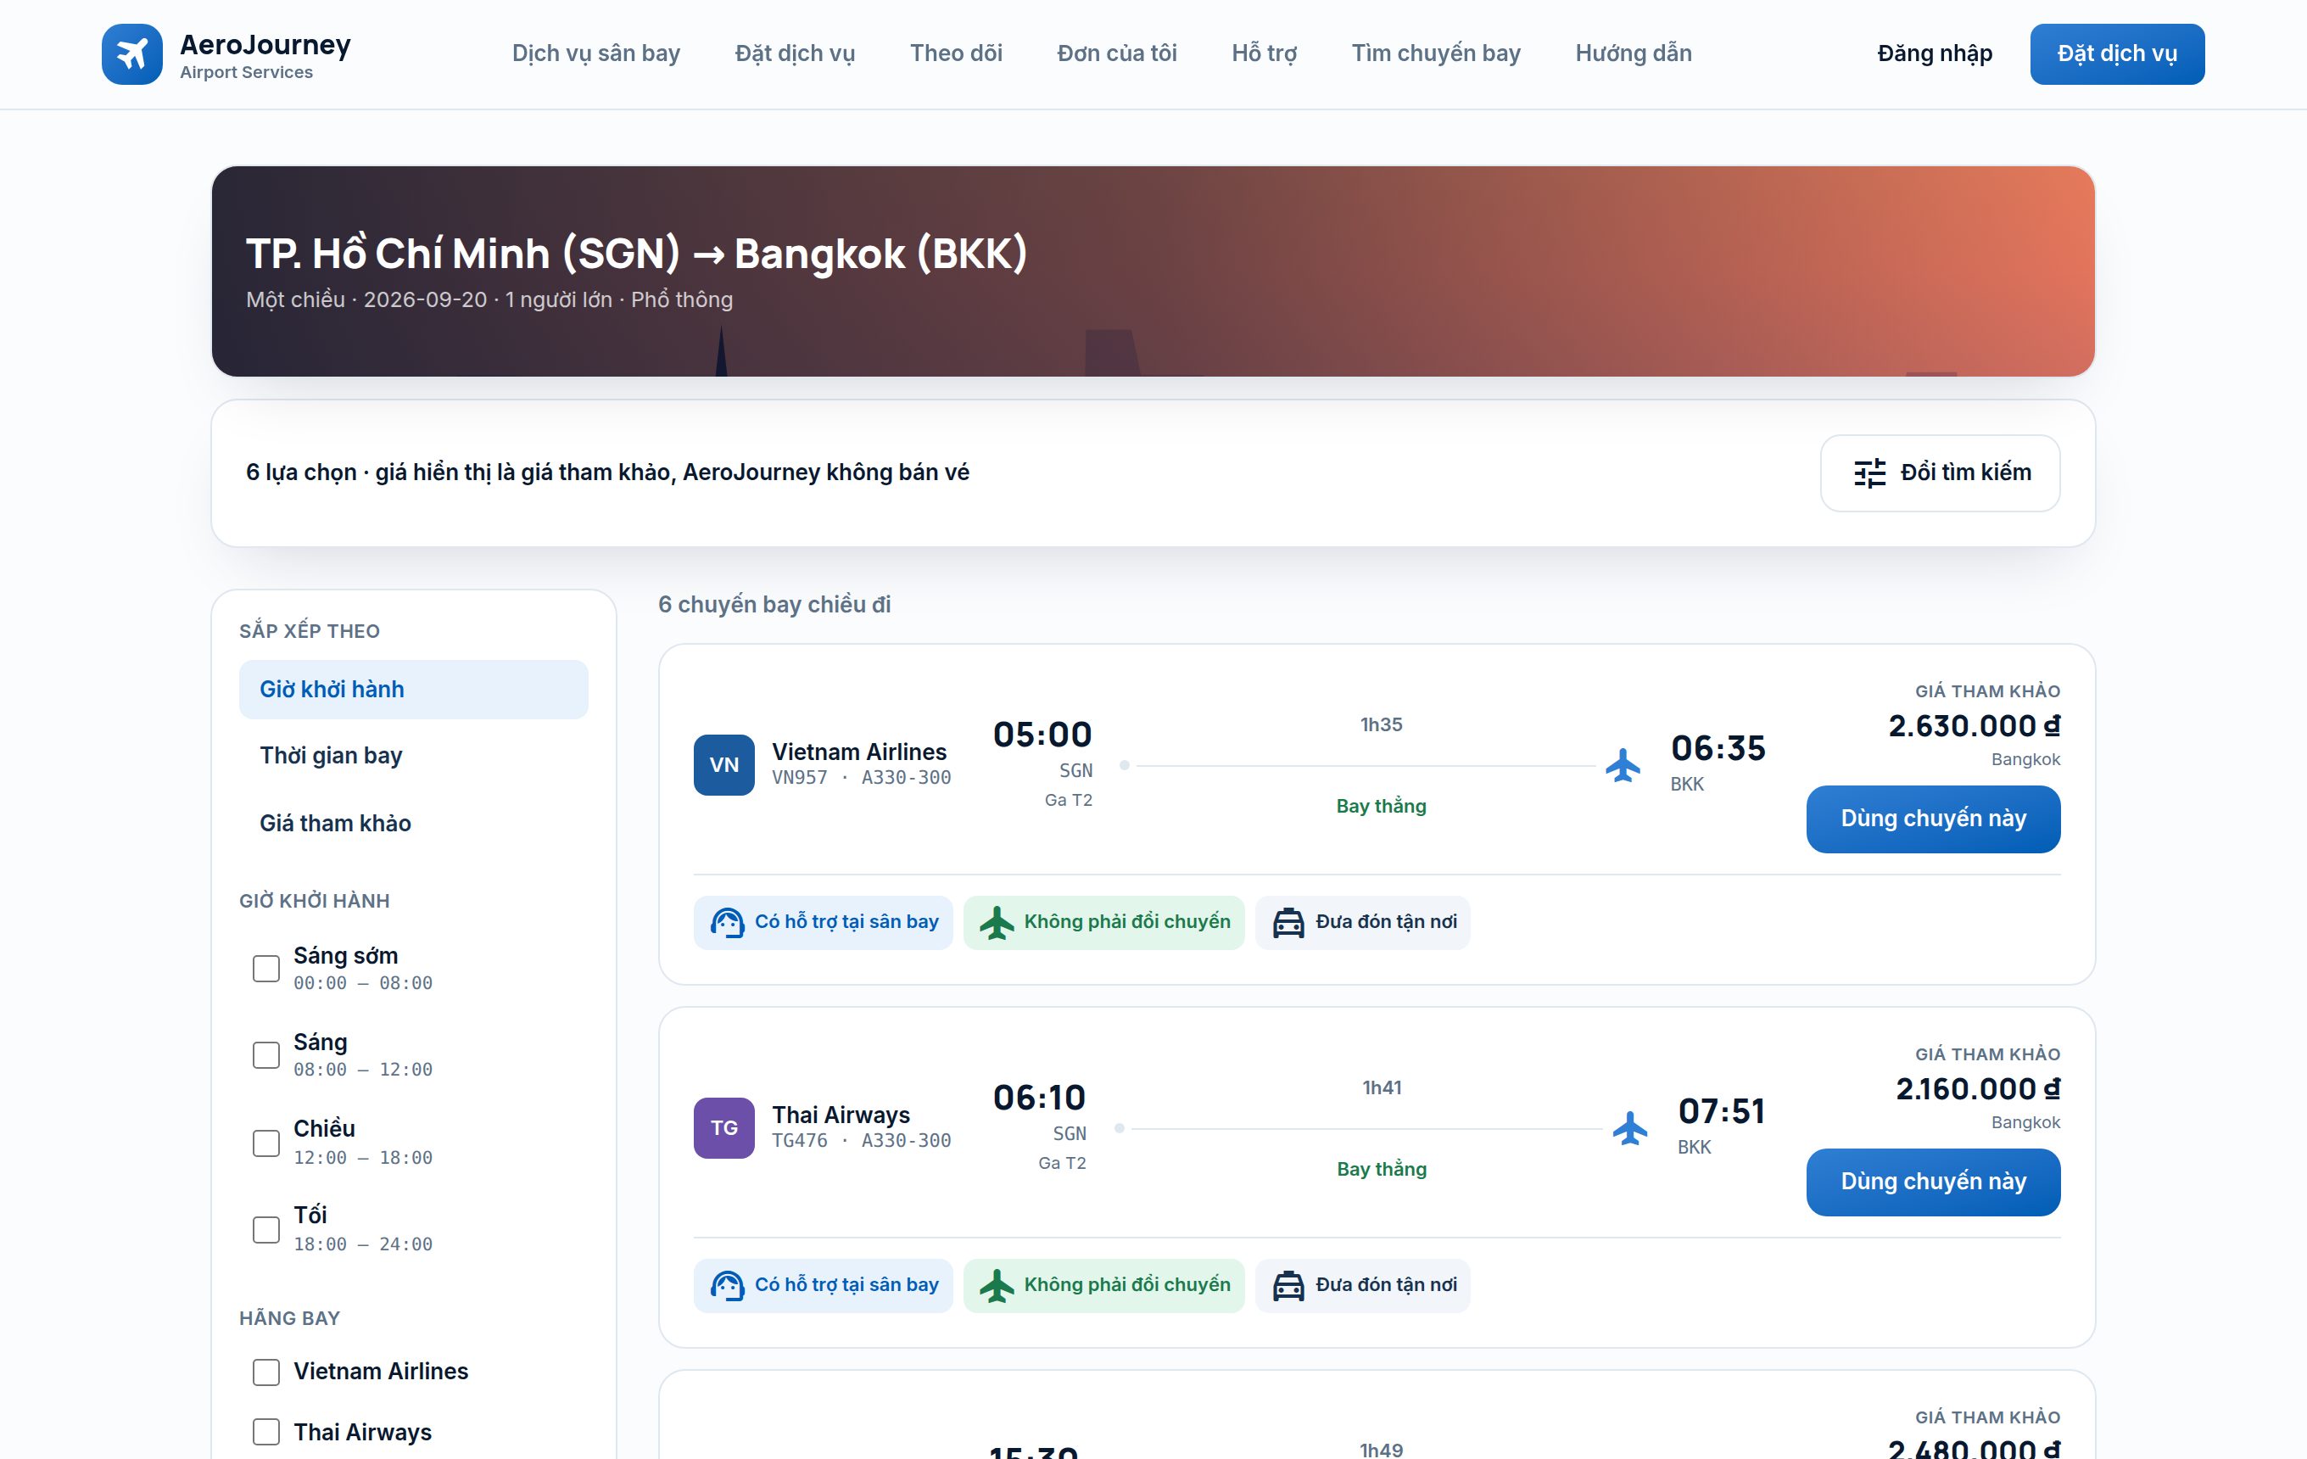Enable the Chiều 12:00 – 18:00 filter checkbox
Image resolution: width=2307 pixels, height=1459 pixels.
tap(266, 1143)
